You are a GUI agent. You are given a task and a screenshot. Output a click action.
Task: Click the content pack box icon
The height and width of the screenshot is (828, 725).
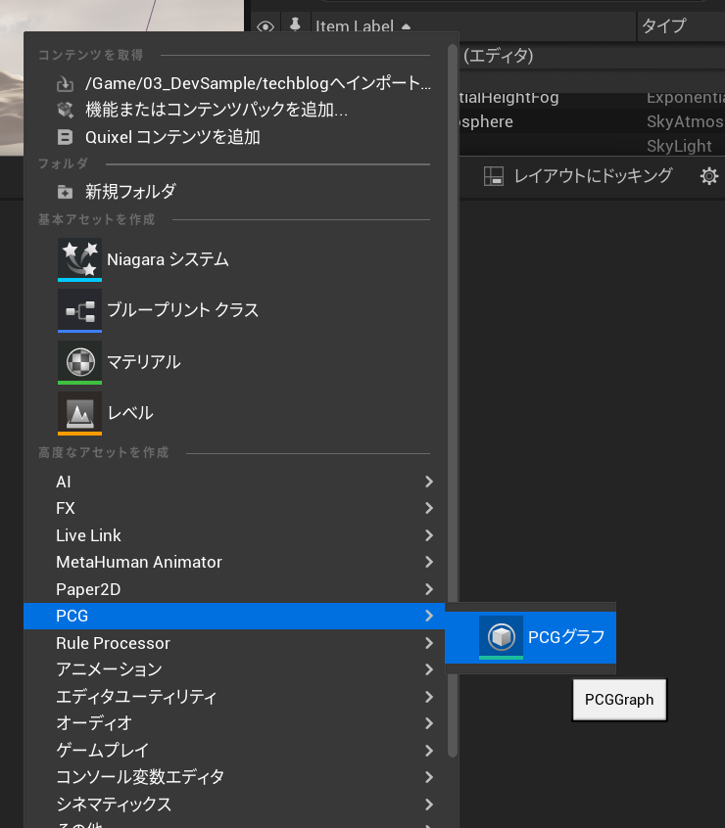(x=65, y=110)
